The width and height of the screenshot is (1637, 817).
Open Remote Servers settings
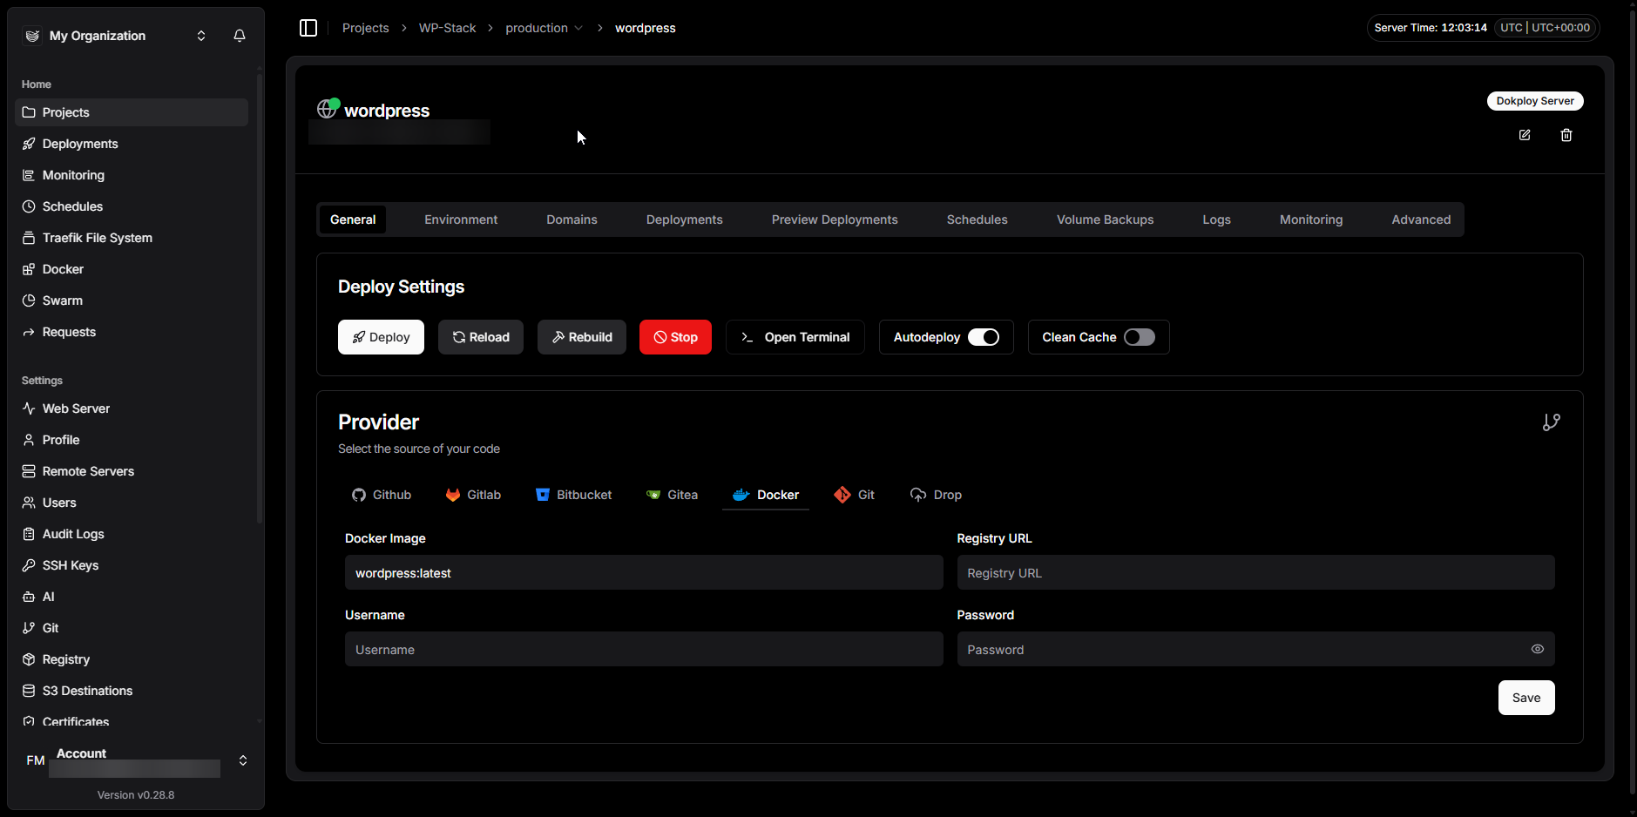point(132,471)
